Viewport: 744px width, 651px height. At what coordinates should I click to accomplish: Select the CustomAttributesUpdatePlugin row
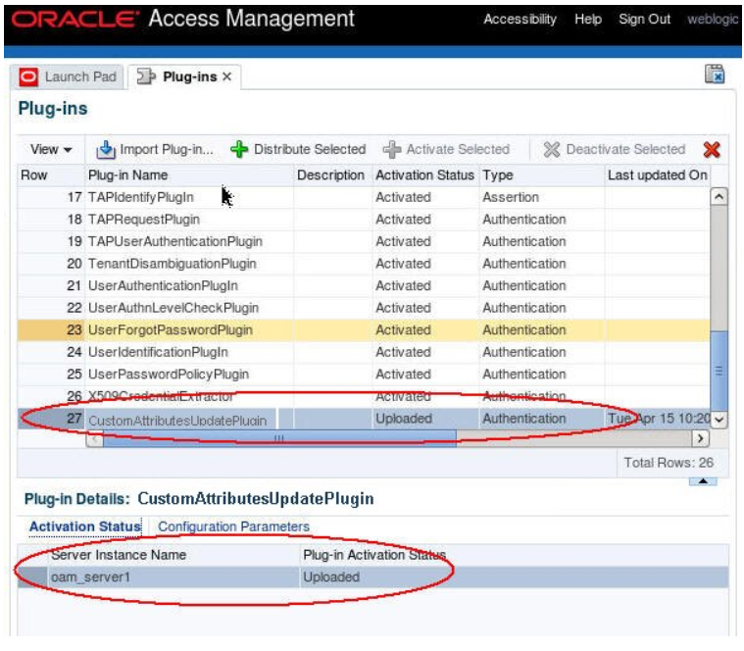pyautogui.click(x=364, y=419)
